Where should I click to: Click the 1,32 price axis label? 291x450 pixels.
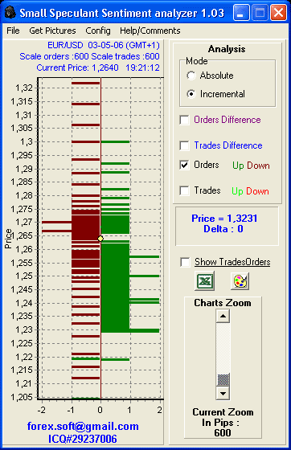coord(24,88)
